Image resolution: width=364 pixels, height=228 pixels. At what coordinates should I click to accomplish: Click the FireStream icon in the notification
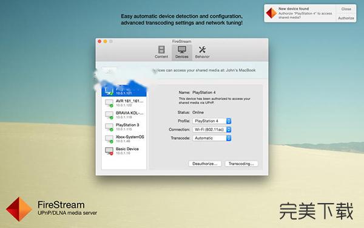[271, 13]
